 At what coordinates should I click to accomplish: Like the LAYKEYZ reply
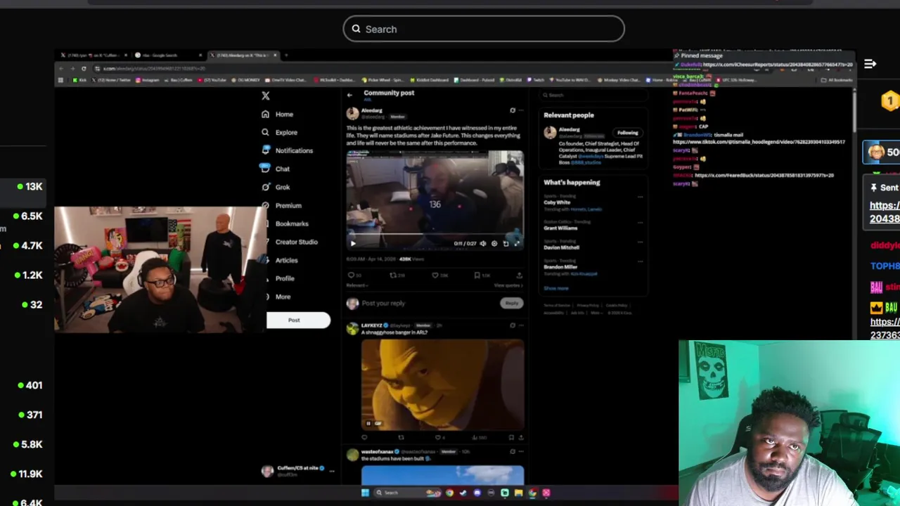click(x=437, y=437)
